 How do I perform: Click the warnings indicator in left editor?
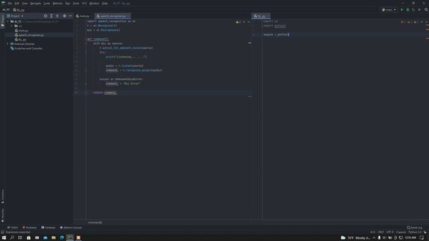click(x=239, y=22)
